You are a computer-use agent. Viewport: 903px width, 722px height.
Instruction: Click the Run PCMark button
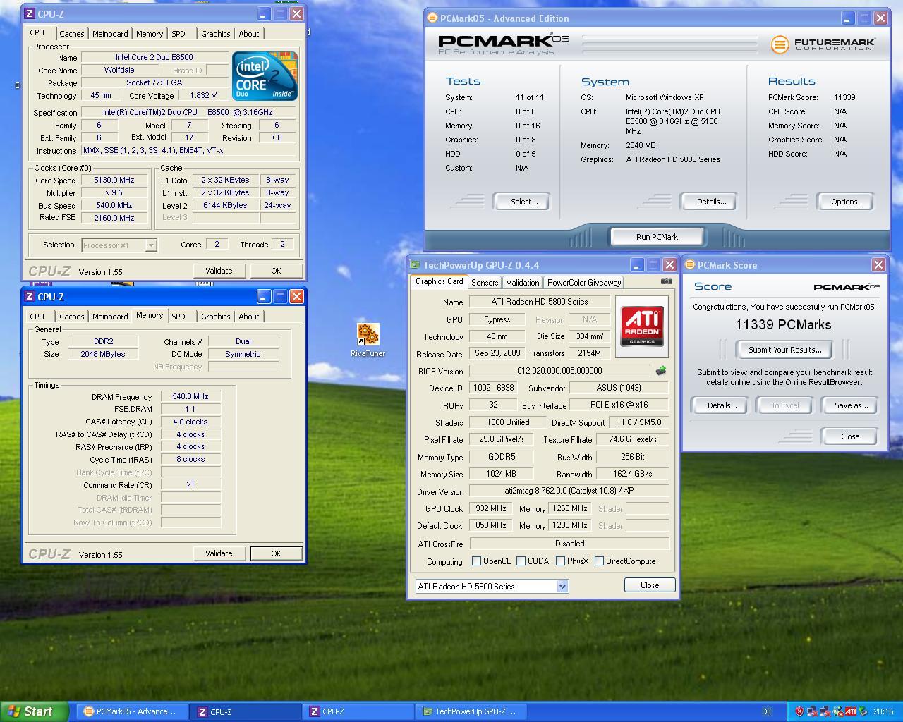tap(657, 237)
